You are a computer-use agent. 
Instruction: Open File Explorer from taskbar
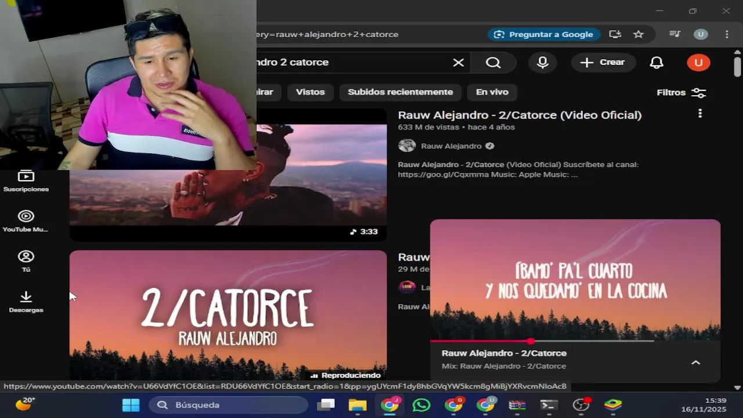coord(358,405)
